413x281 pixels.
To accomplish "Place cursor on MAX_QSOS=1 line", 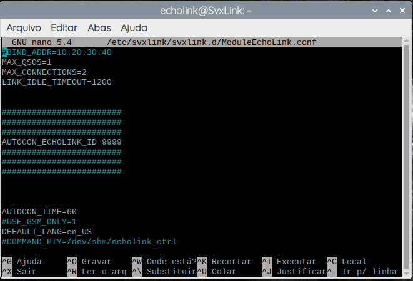I will click(x=27, y=62).
